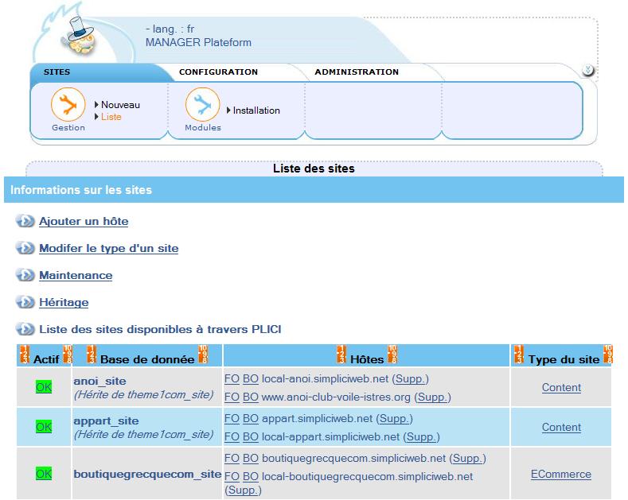Click arrow icon beside Modifer le type d'un site

25,248
